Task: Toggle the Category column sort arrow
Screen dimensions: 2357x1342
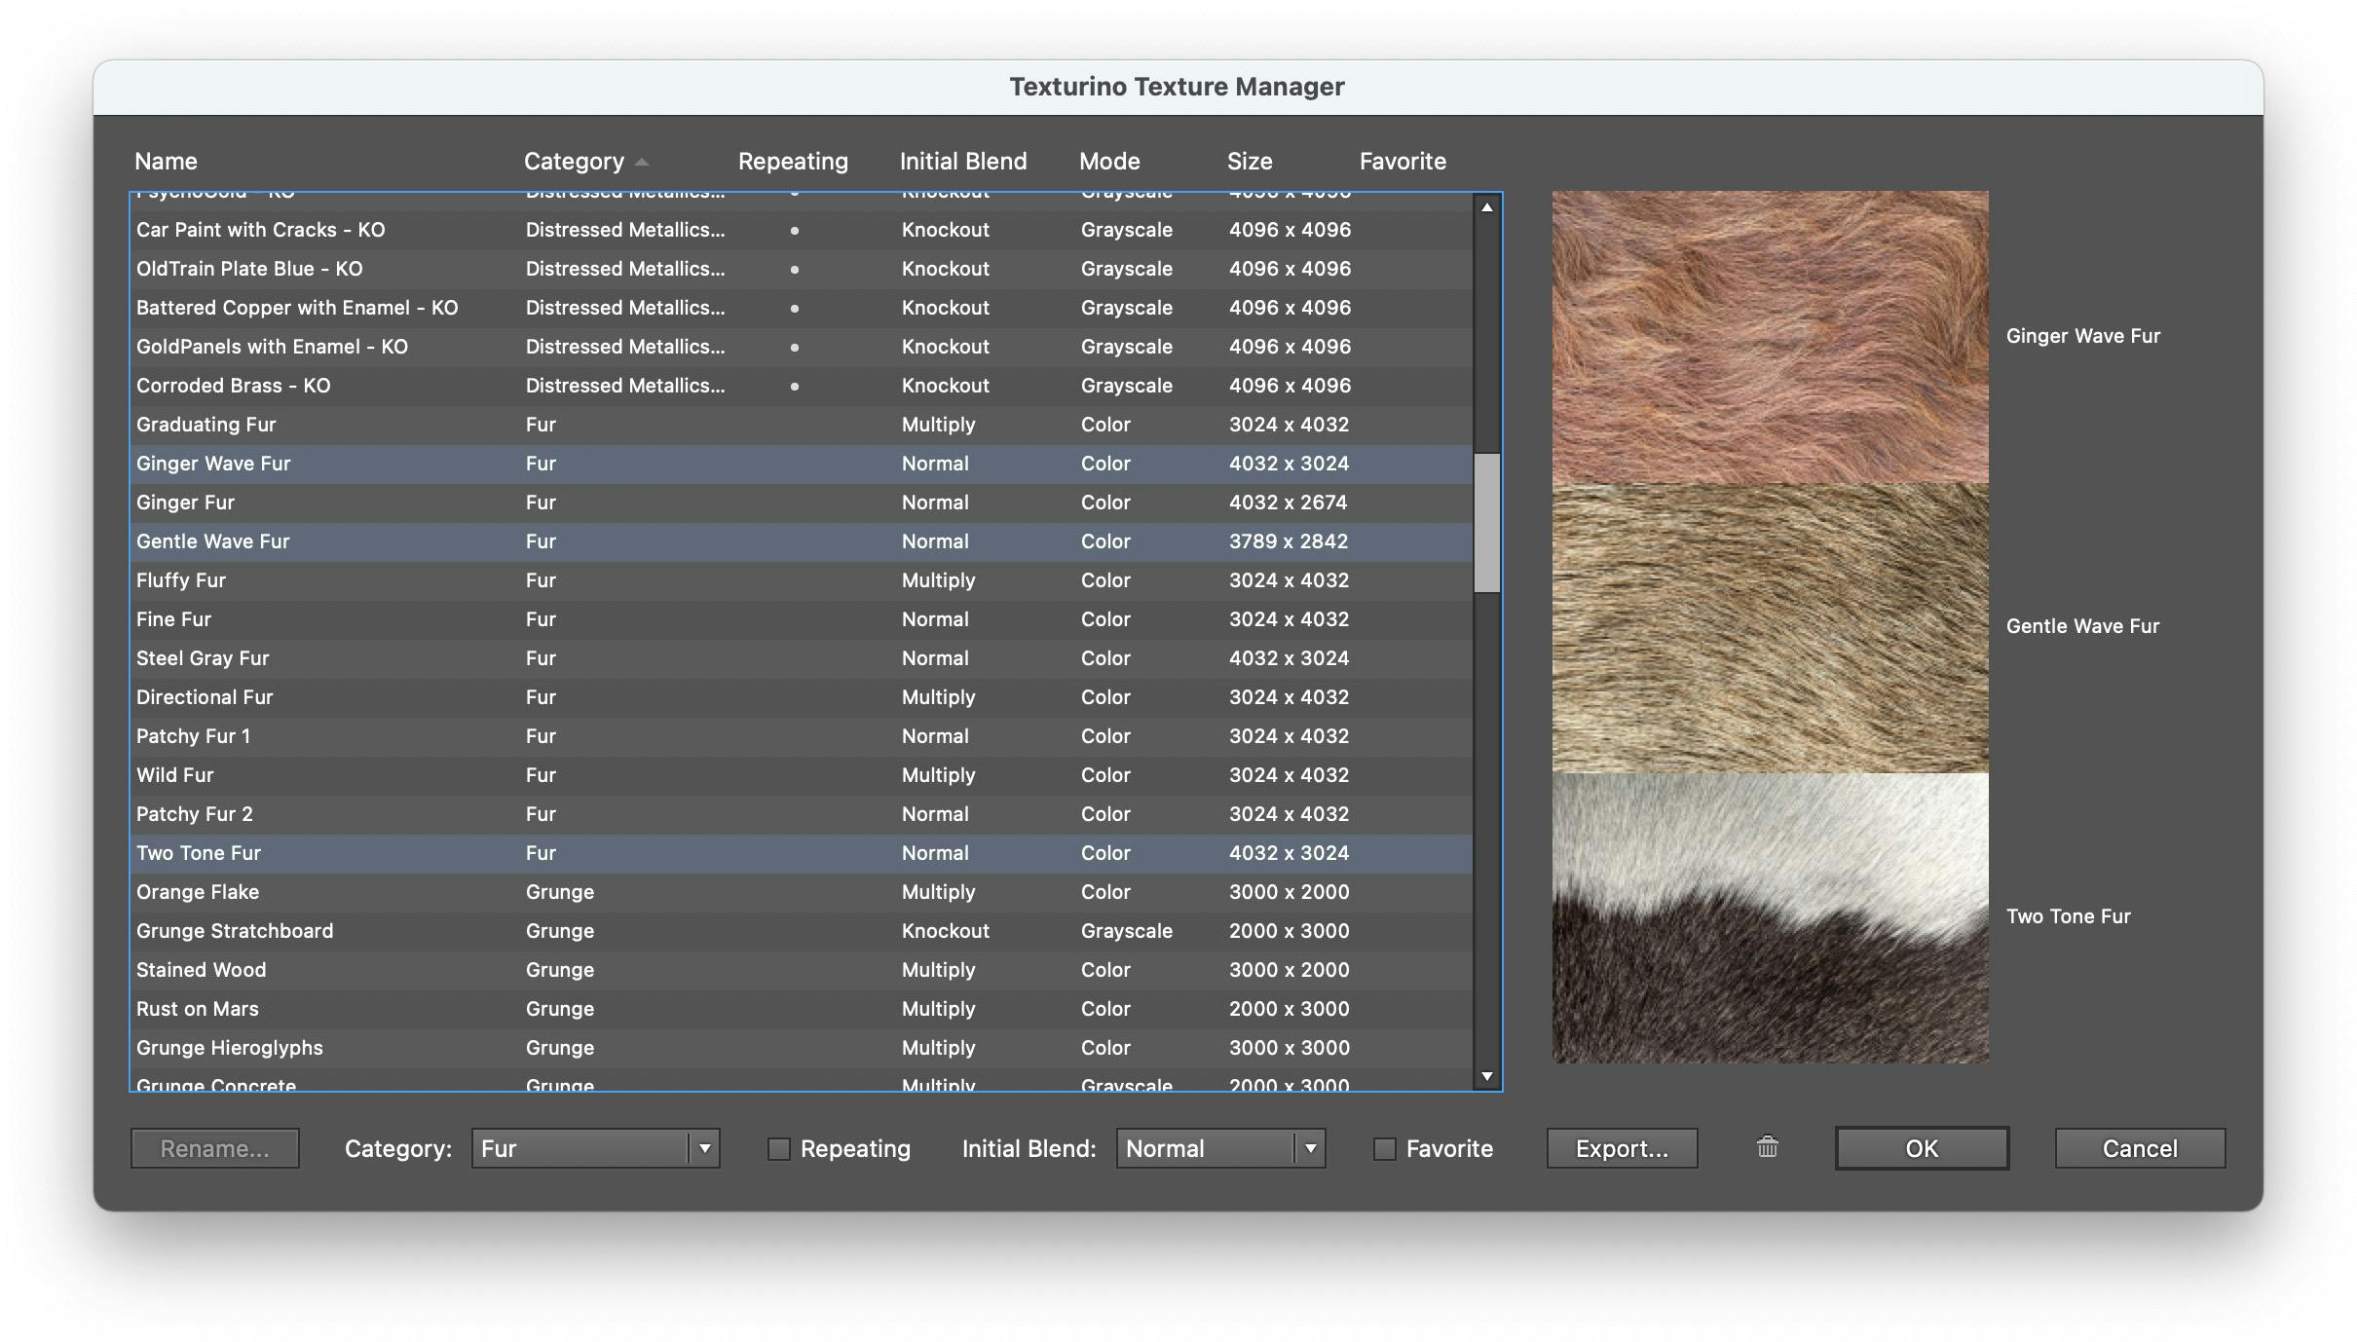Action: pyautogui.click(x=642, y=162)
